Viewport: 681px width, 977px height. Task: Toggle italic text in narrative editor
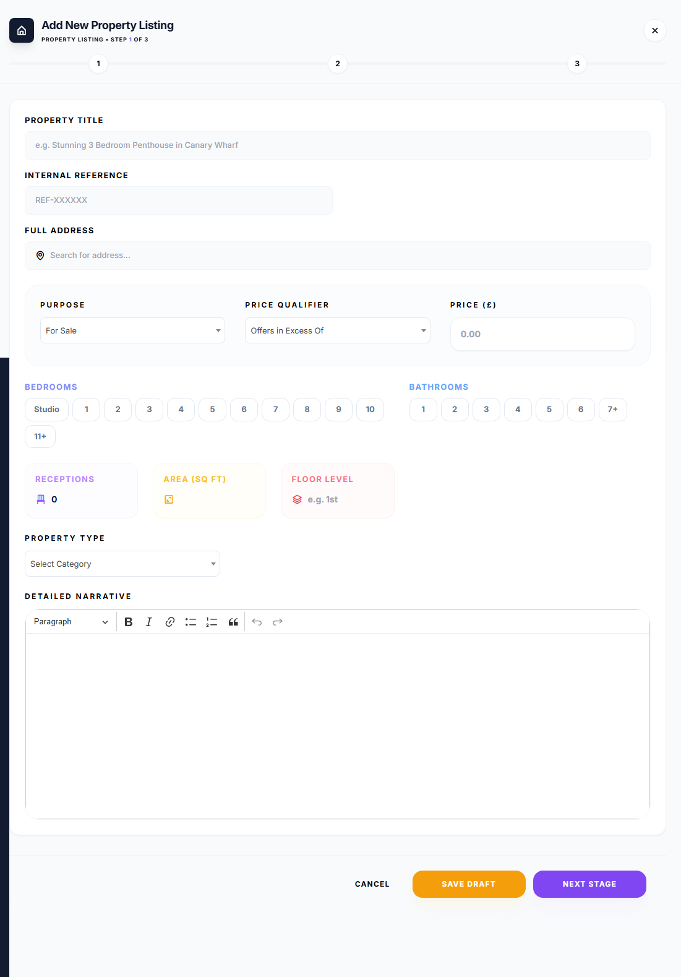[x=149, y=622]
